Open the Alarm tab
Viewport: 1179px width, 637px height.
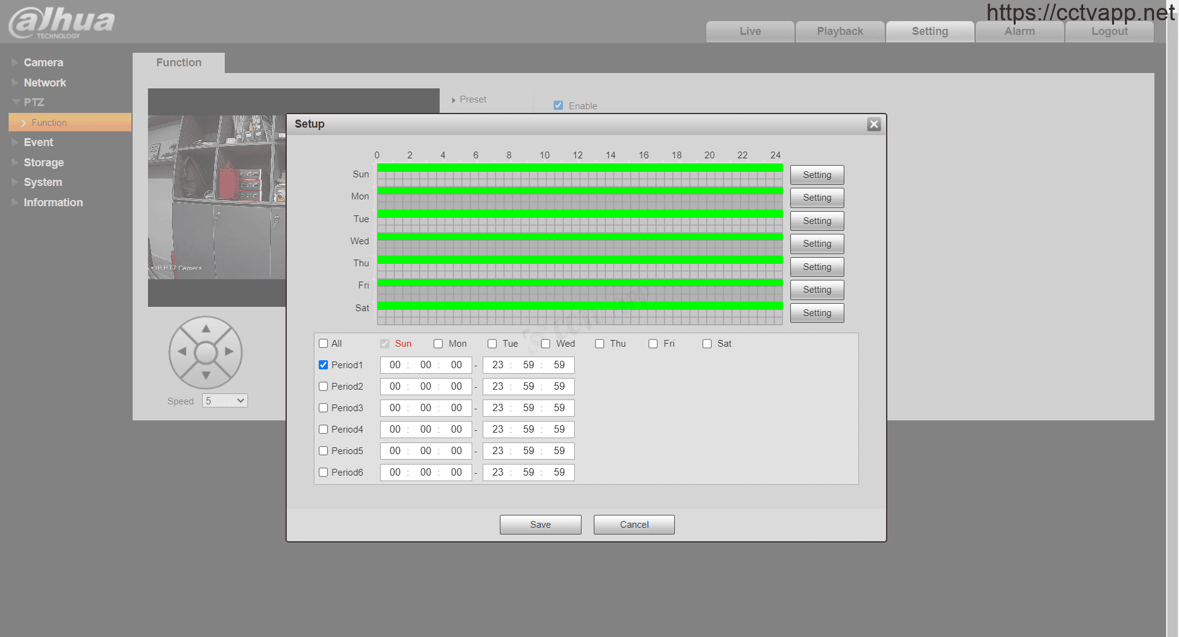point(1019,31)
